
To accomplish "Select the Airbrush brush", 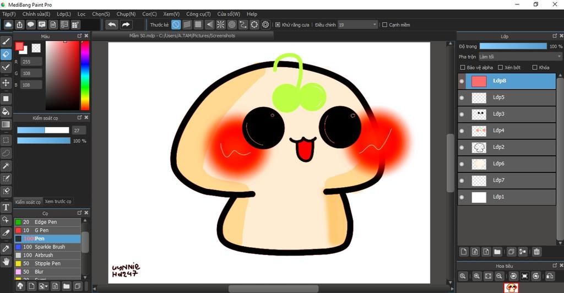I will [47, 255].
